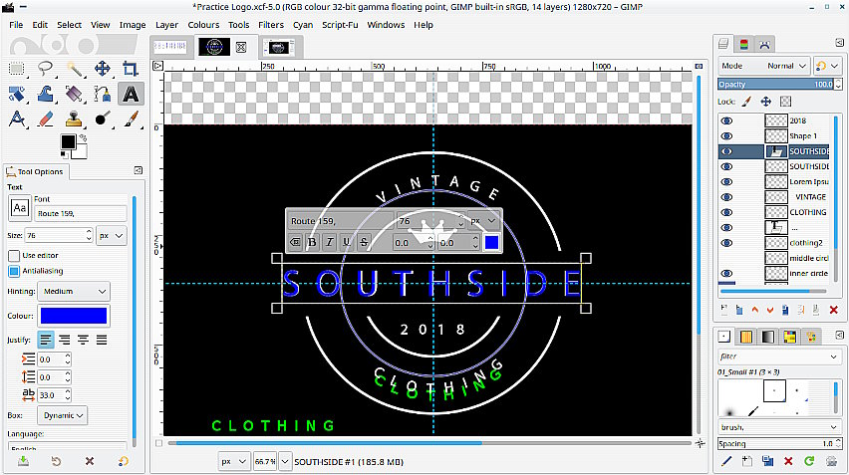Open px unit dropdown in on-canvas text toolbar
This screenshot has width=849, height=475.
pos(483,221)
